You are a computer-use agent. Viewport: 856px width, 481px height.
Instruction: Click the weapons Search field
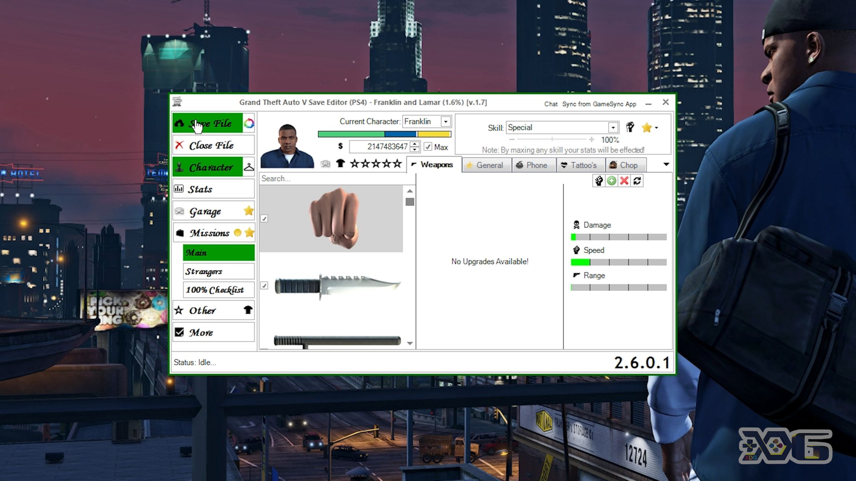[337, 179]
